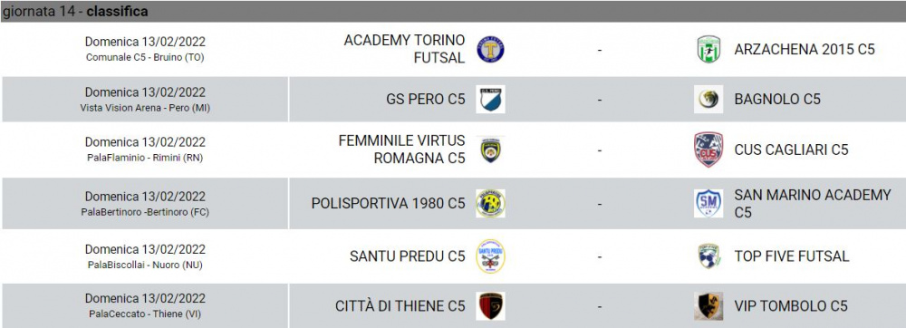Click the San Marino Academy C5 crest

point(708,203)
